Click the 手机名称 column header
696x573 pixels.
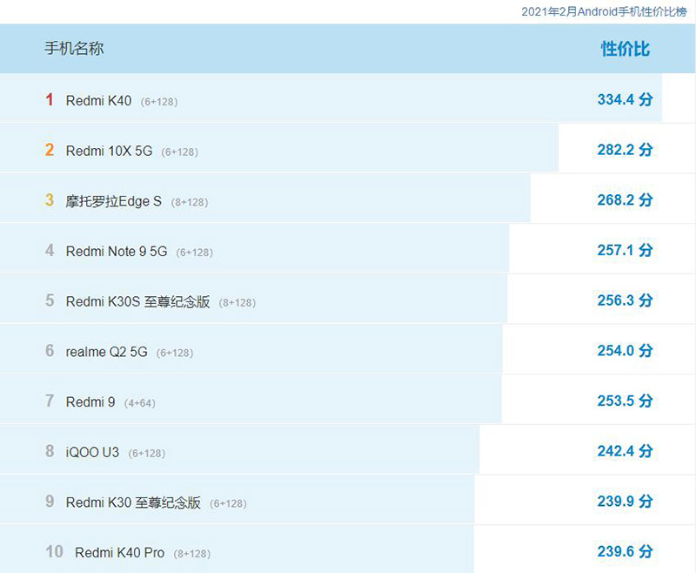[74, 49]
